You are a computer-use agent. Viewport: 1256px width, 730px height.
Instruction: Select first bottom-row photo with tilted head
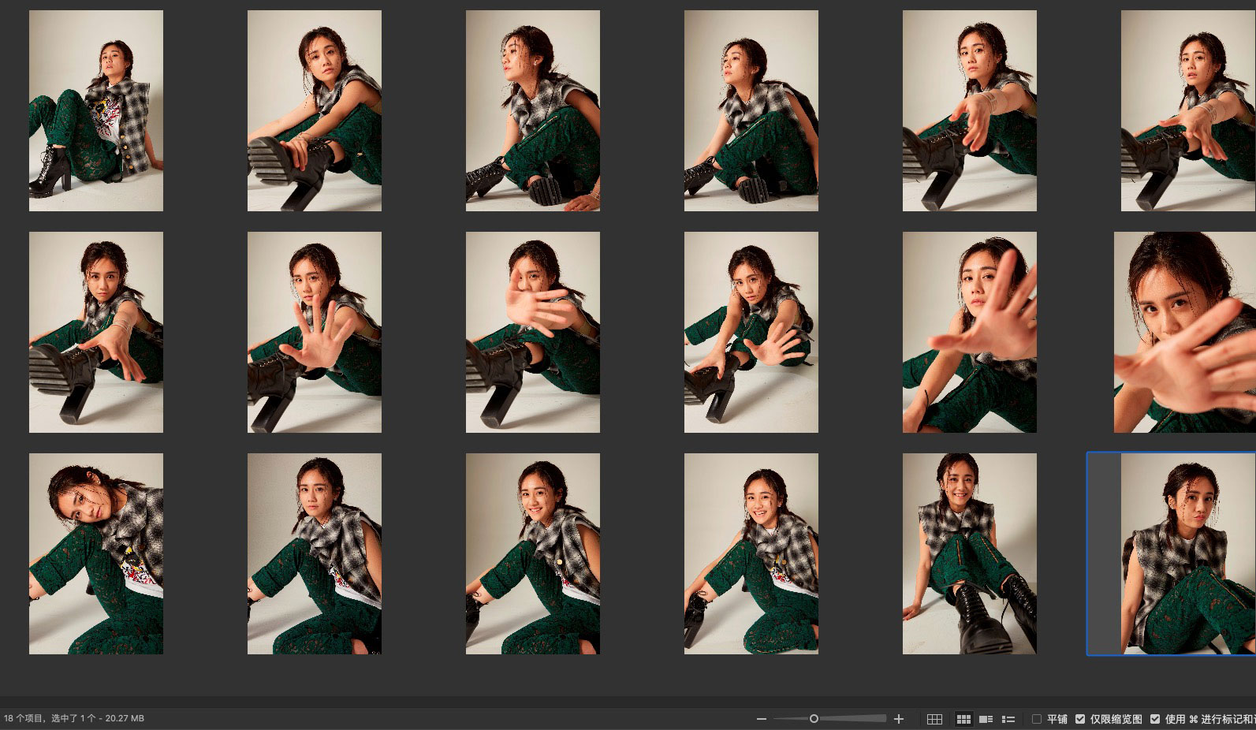tap(96, 553)
